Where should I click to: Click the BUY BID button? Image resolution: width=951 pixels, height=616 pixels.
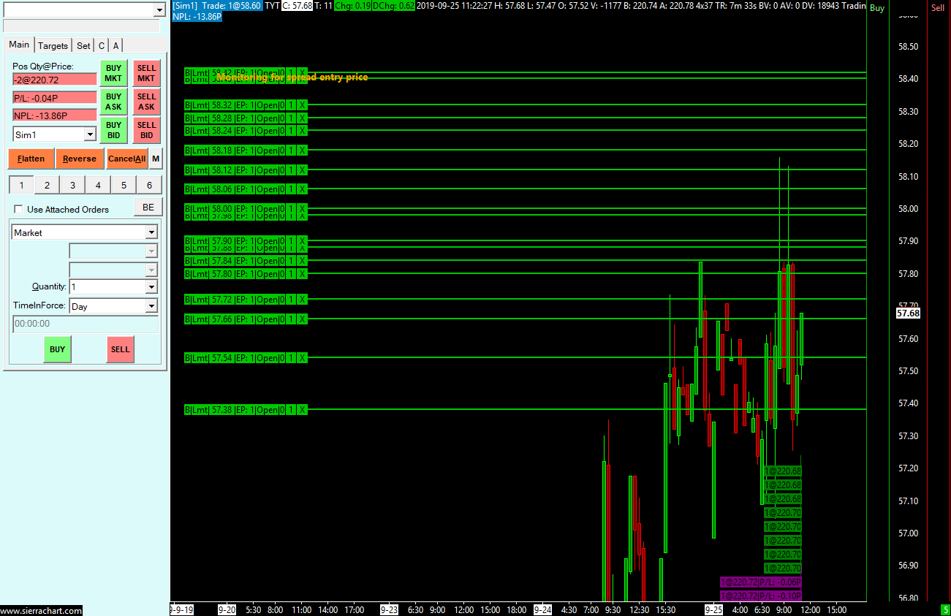(x=113, y=130)
